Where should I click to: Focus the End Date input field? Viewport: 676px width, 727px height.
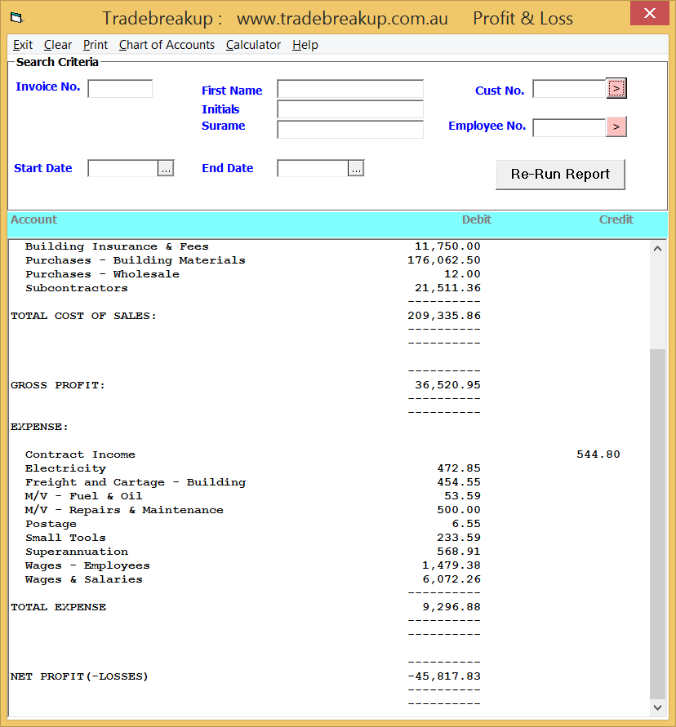coord(313,168)
